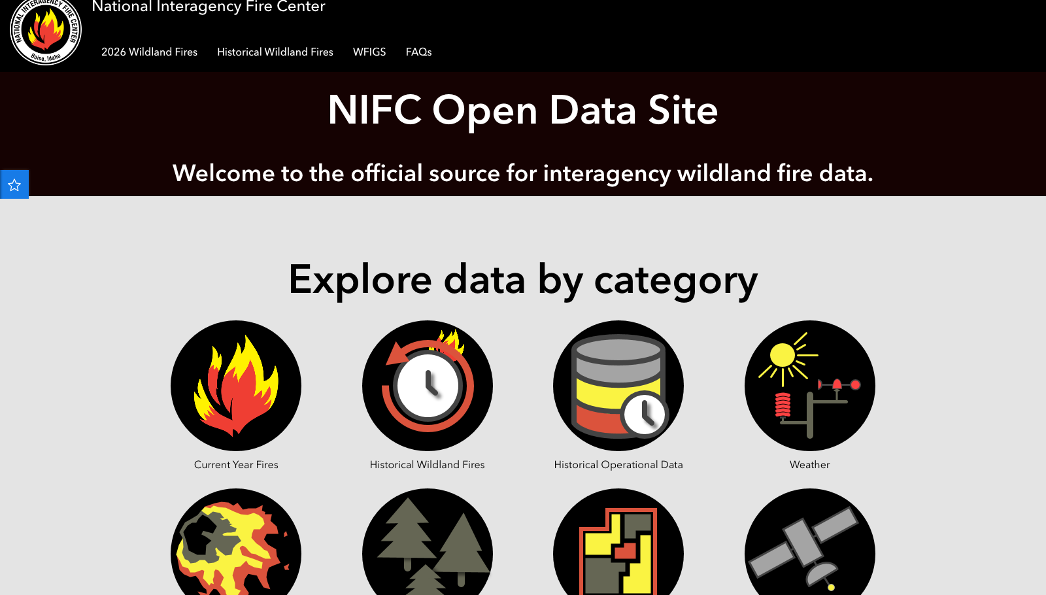Open the Historical Operational Data database icon
The width and height of the screenshot is (1046, 595).
pyautogui.click(x=618, y=386)
